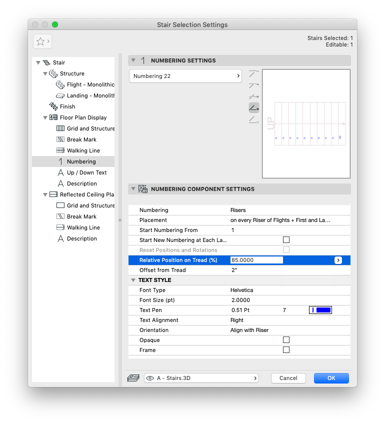This screenshot has height=424, width=385.
Task: Click arrow button on Relative Position row
Action: pos(338,260)
